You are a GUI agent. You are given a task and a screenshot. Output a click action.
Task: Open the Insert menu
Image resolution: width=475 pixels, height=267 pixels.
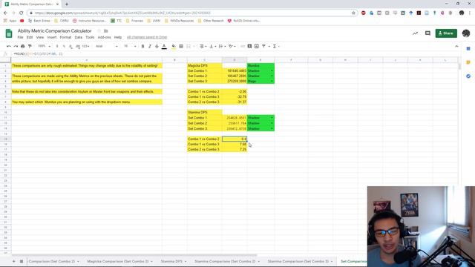[52, 37]
